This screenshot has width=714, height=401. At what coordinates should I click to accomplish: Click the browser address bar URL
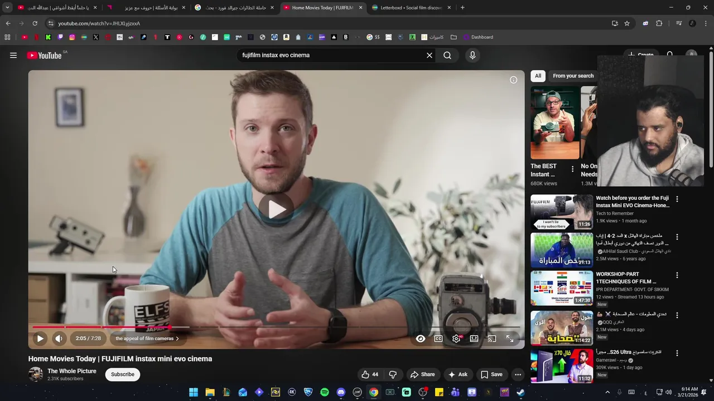(x=99, y=23)
